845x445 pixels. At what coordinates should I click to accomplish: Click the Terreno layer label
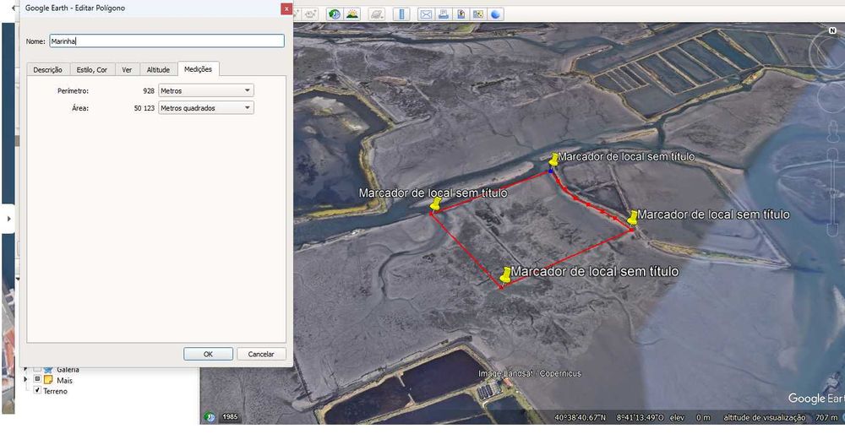point(56,391)
